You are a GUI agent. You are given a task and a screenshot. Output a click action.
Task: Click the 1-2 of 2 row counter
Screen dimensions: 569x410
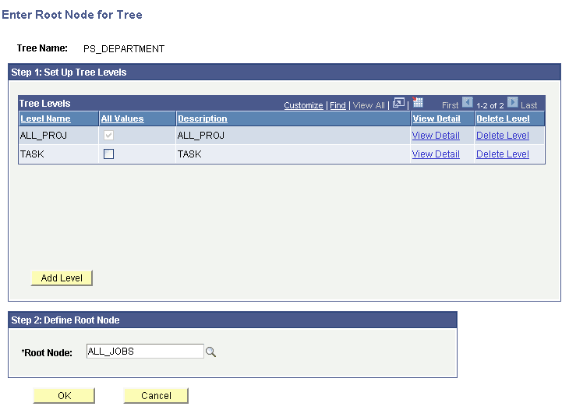(490, 105)
